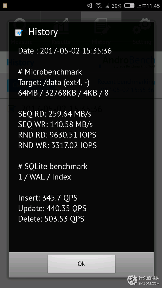Tap the RND WR IOPS result
Screen dimensions: 162x288
[x=57, y=145]
